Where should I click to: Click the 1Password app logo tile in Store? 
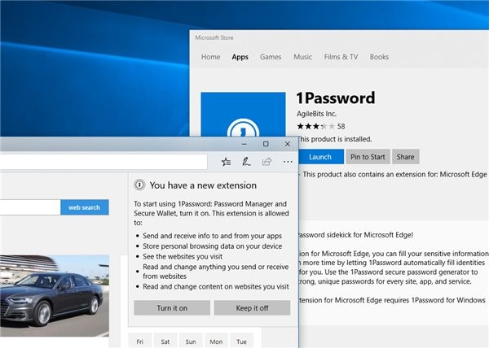pos(243,114)
